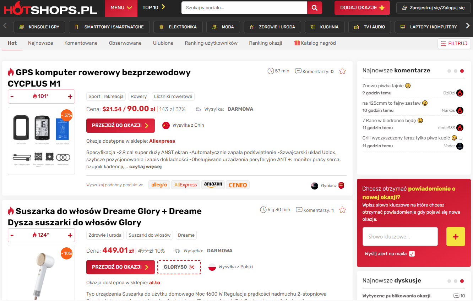The width and height of the screenshot is (473, 302).
Task: Search similar product on Ceneo
Action: tap(238, 185)
